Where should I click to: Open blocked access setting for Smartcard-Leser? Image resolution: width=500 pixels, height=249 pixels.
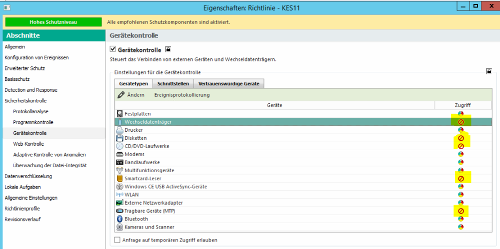[460, 179]
